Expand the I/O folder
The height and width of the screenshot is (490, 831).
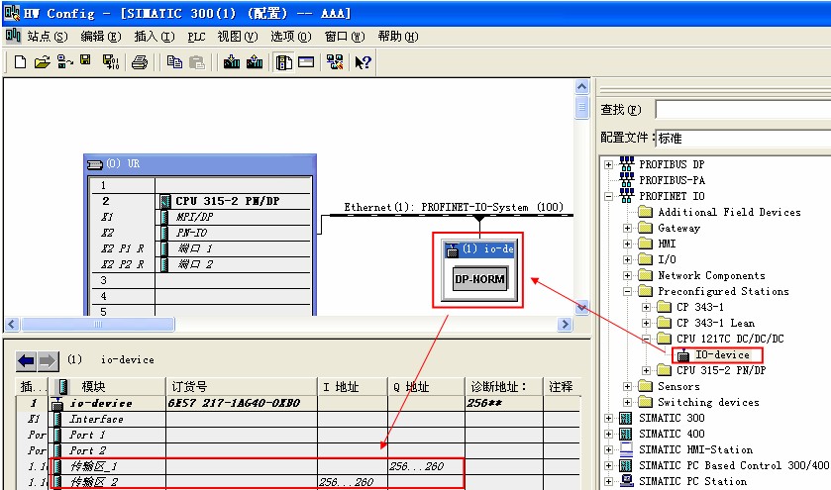click(x=628, y=259)
